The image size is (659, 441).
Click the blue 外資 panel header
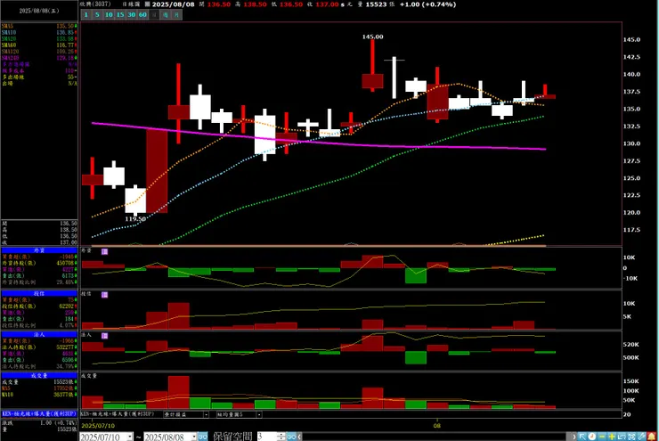(x=39, y=250)
